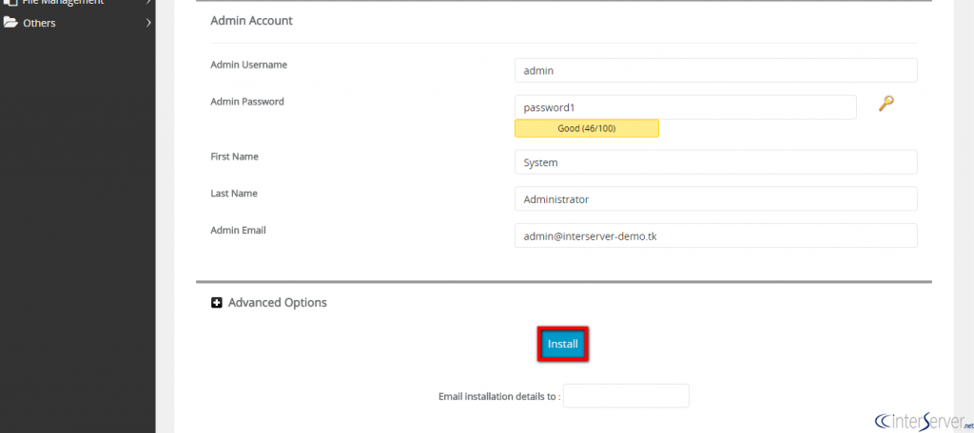Click the First Name label
The height and width of the screenshot is (433, 974).
pyautogui.click(x=234, y=157)
